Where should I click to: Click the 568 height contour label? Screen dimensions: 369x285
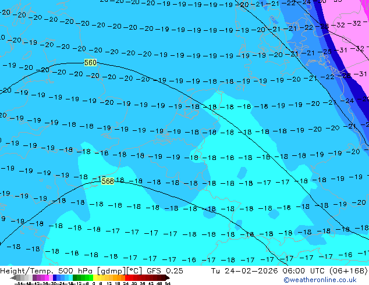(108, 181)
